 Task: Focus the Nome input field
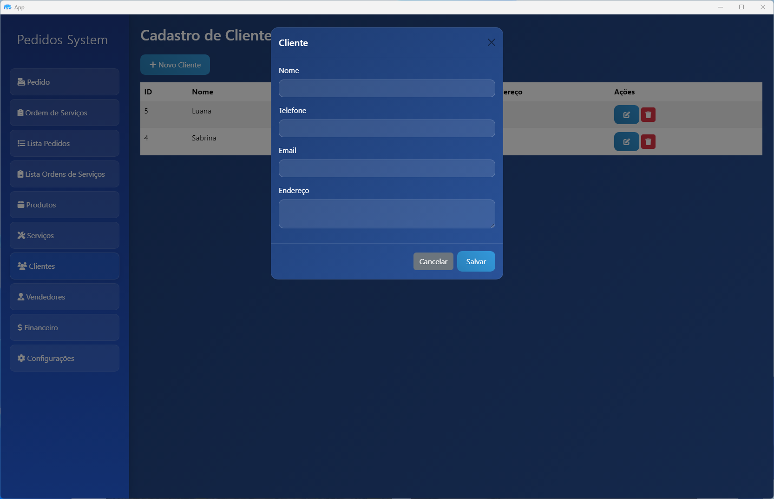pyautogui.click(x=387, y=88)
